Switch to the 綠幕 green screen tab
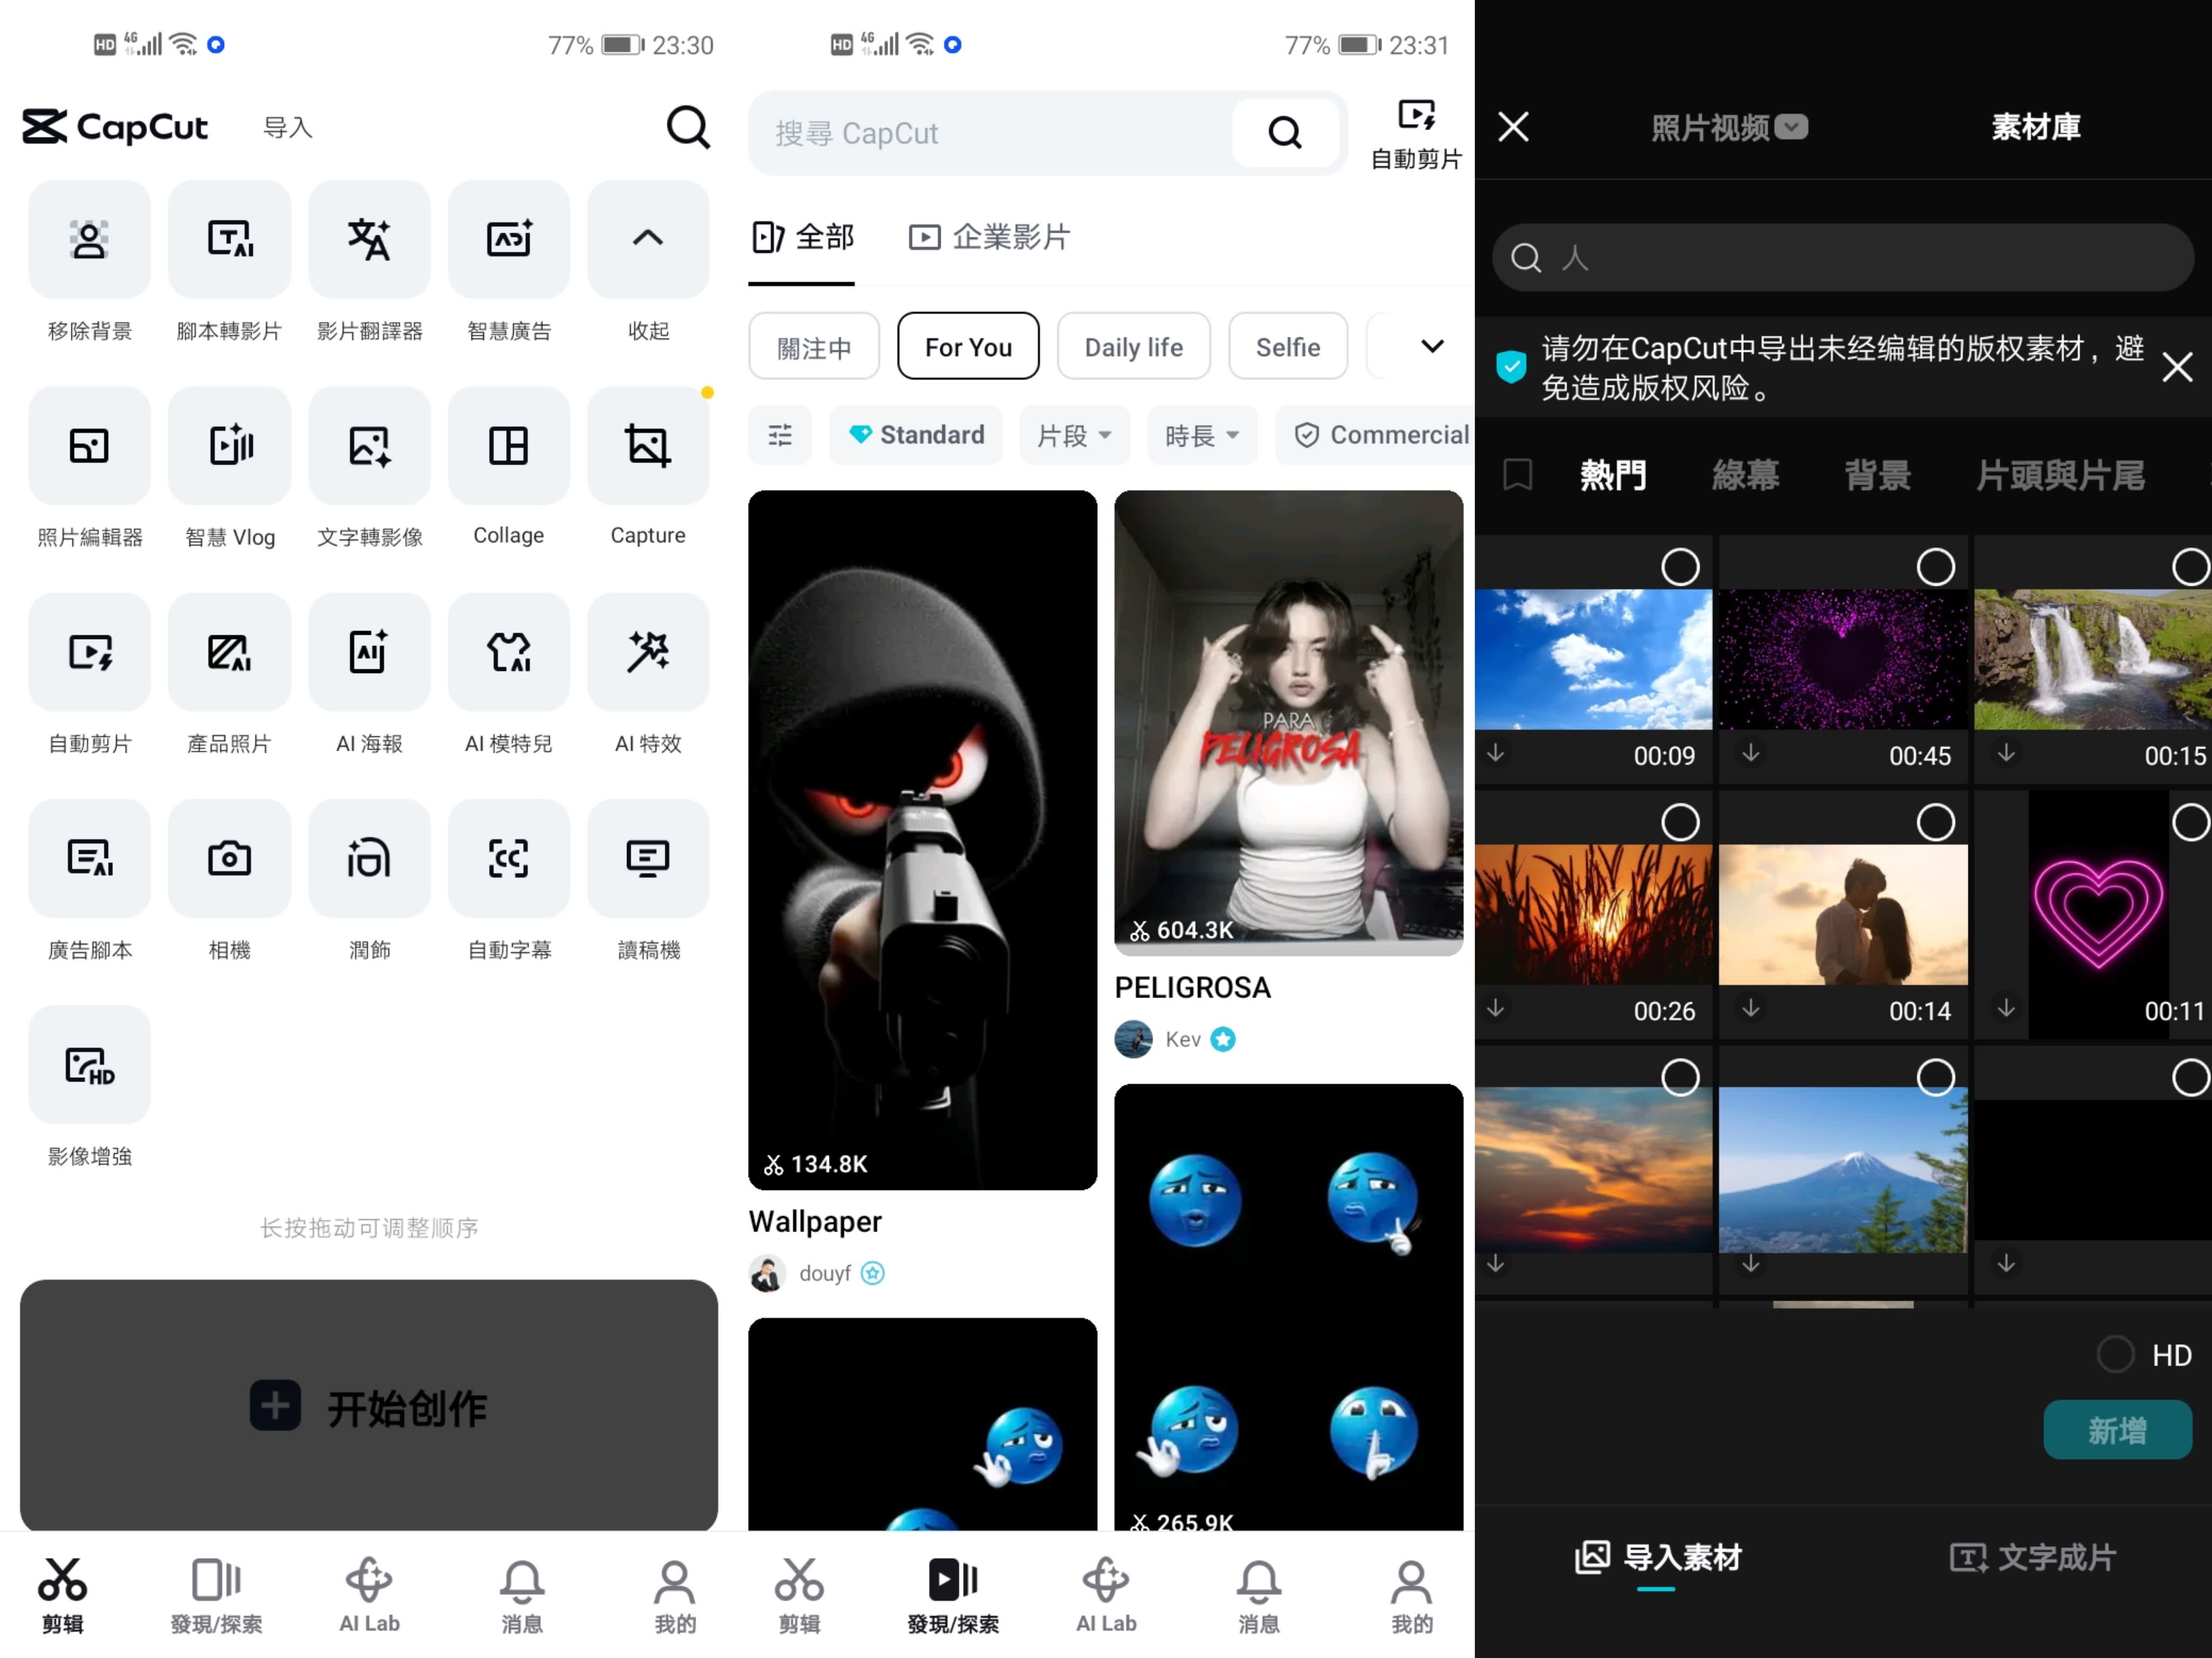The image size is (2212, 1658). pyautogui.click(x=1745, y=475)
